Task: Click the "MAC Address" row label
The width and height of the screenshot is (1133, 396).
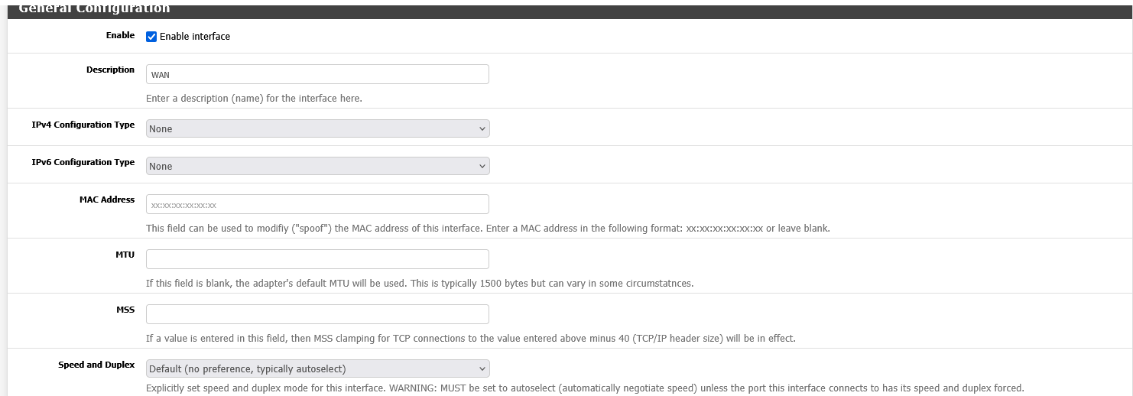Action: tap(106, 200)
